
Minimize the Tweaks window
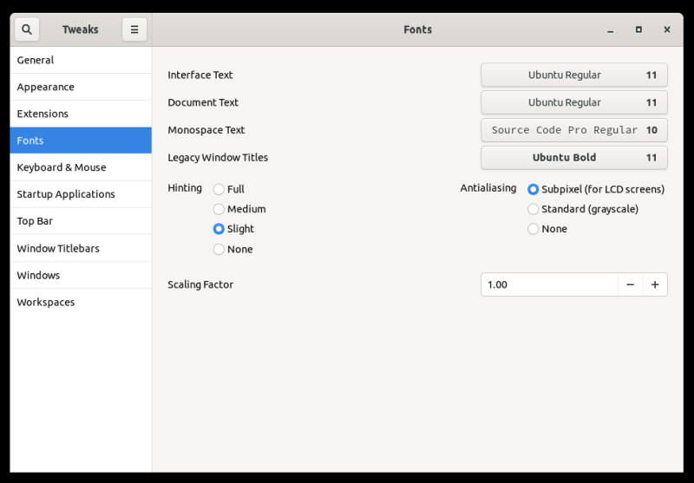(611, 29)
